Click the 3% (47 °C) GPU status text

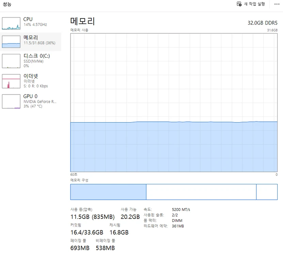coord(33,106)
